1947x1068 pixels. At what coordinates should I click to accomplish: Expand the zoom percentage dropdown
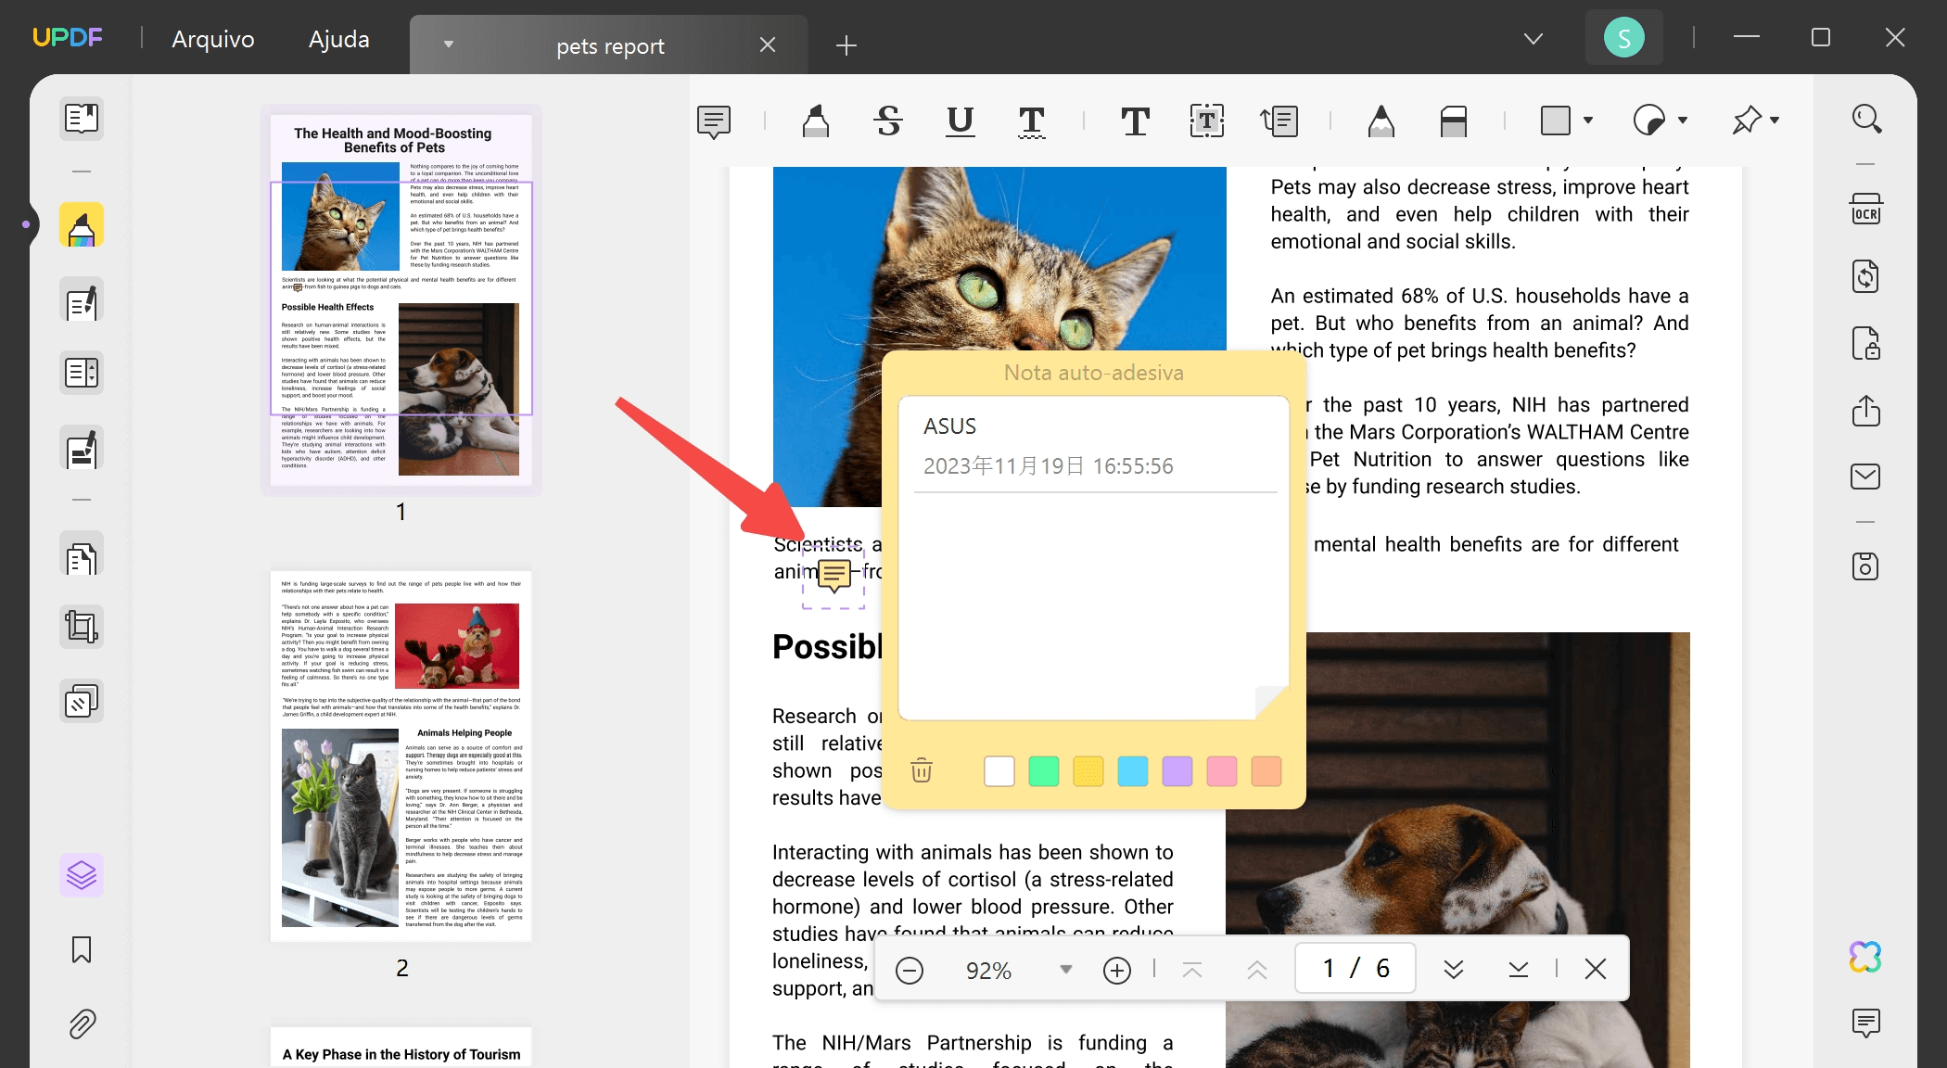tap(1065, 970)
